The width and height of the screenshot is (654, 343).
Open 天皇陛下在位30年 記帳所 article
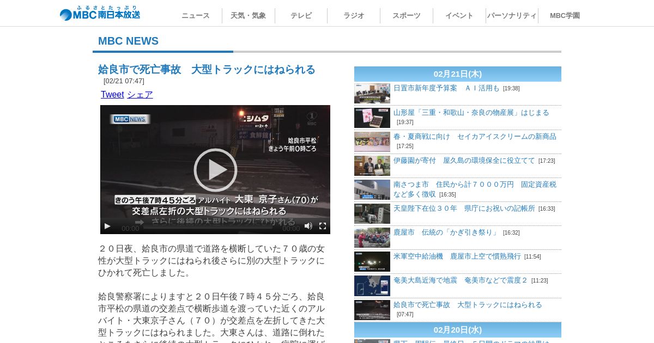(x=464, y=209)
